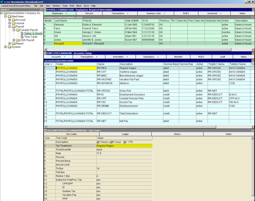Viewport: 255px width, 201px height.
Task: Click the app icon in the title bar
Action: coord(2,2)
